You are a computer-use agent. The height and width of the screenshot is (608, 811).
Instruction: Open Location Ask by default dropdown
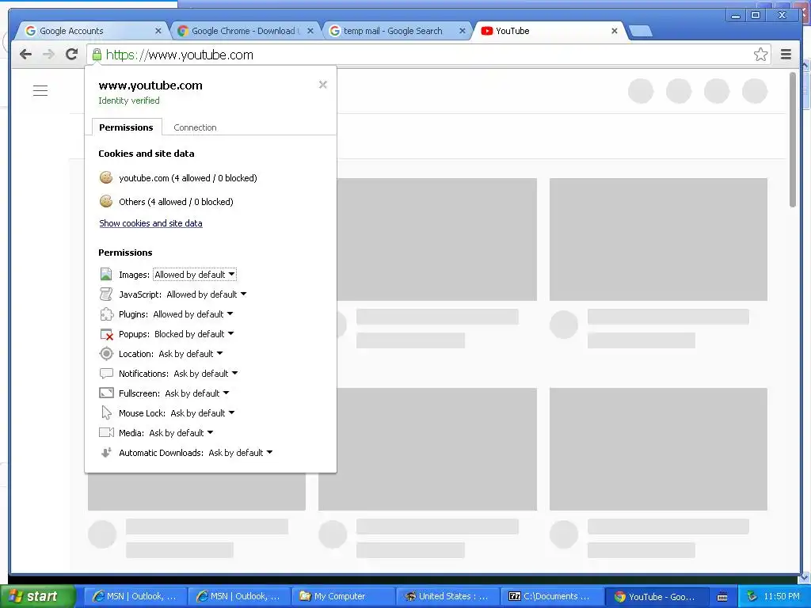tap(190, 354)
